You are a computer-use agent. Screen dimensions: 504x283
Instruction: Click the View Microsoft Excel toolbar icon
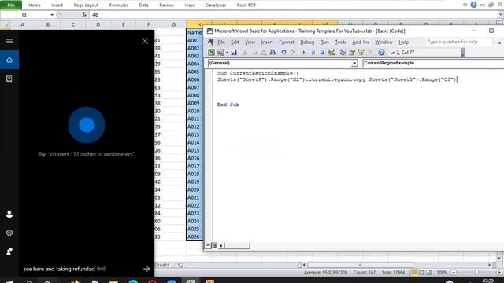(211, 53)
